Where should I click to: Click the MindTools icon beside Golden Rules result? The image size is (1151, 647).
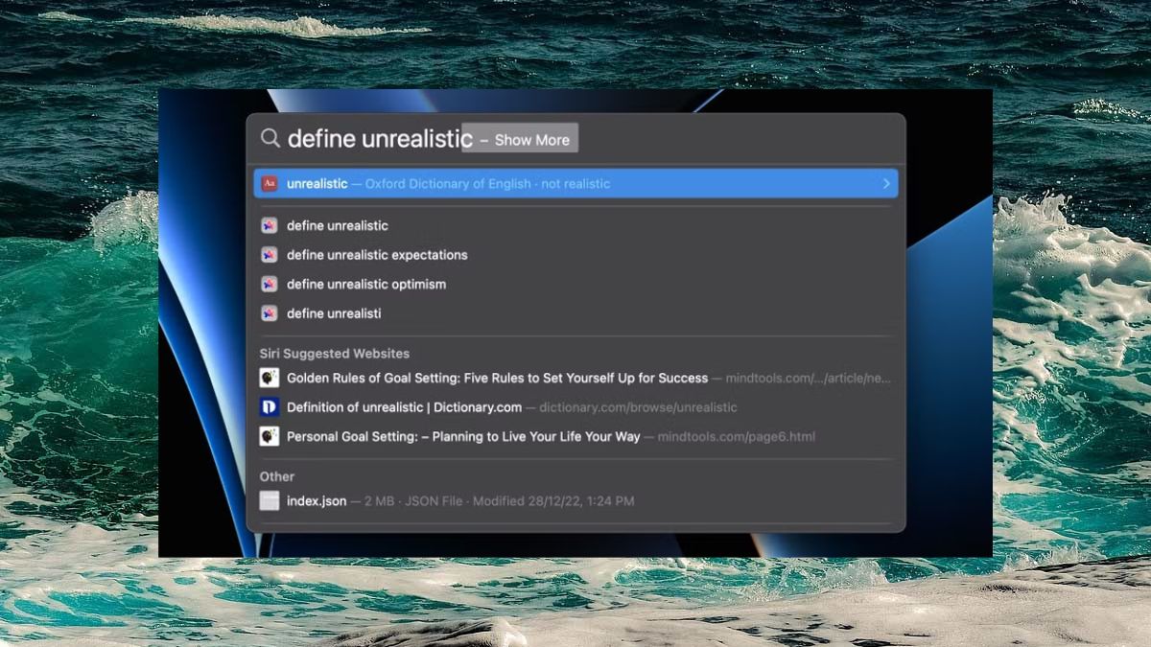[x=270, y=379]
